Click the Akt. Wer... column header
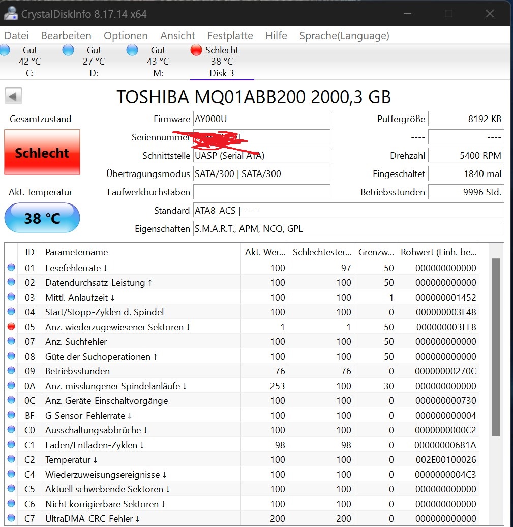513x527 pixels. pyautogui.click(x=264, y=252)
